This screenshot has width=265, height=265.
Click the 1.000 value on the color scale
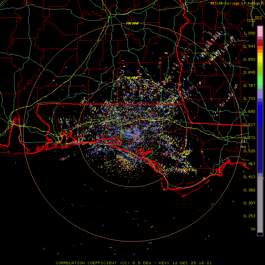249,33
